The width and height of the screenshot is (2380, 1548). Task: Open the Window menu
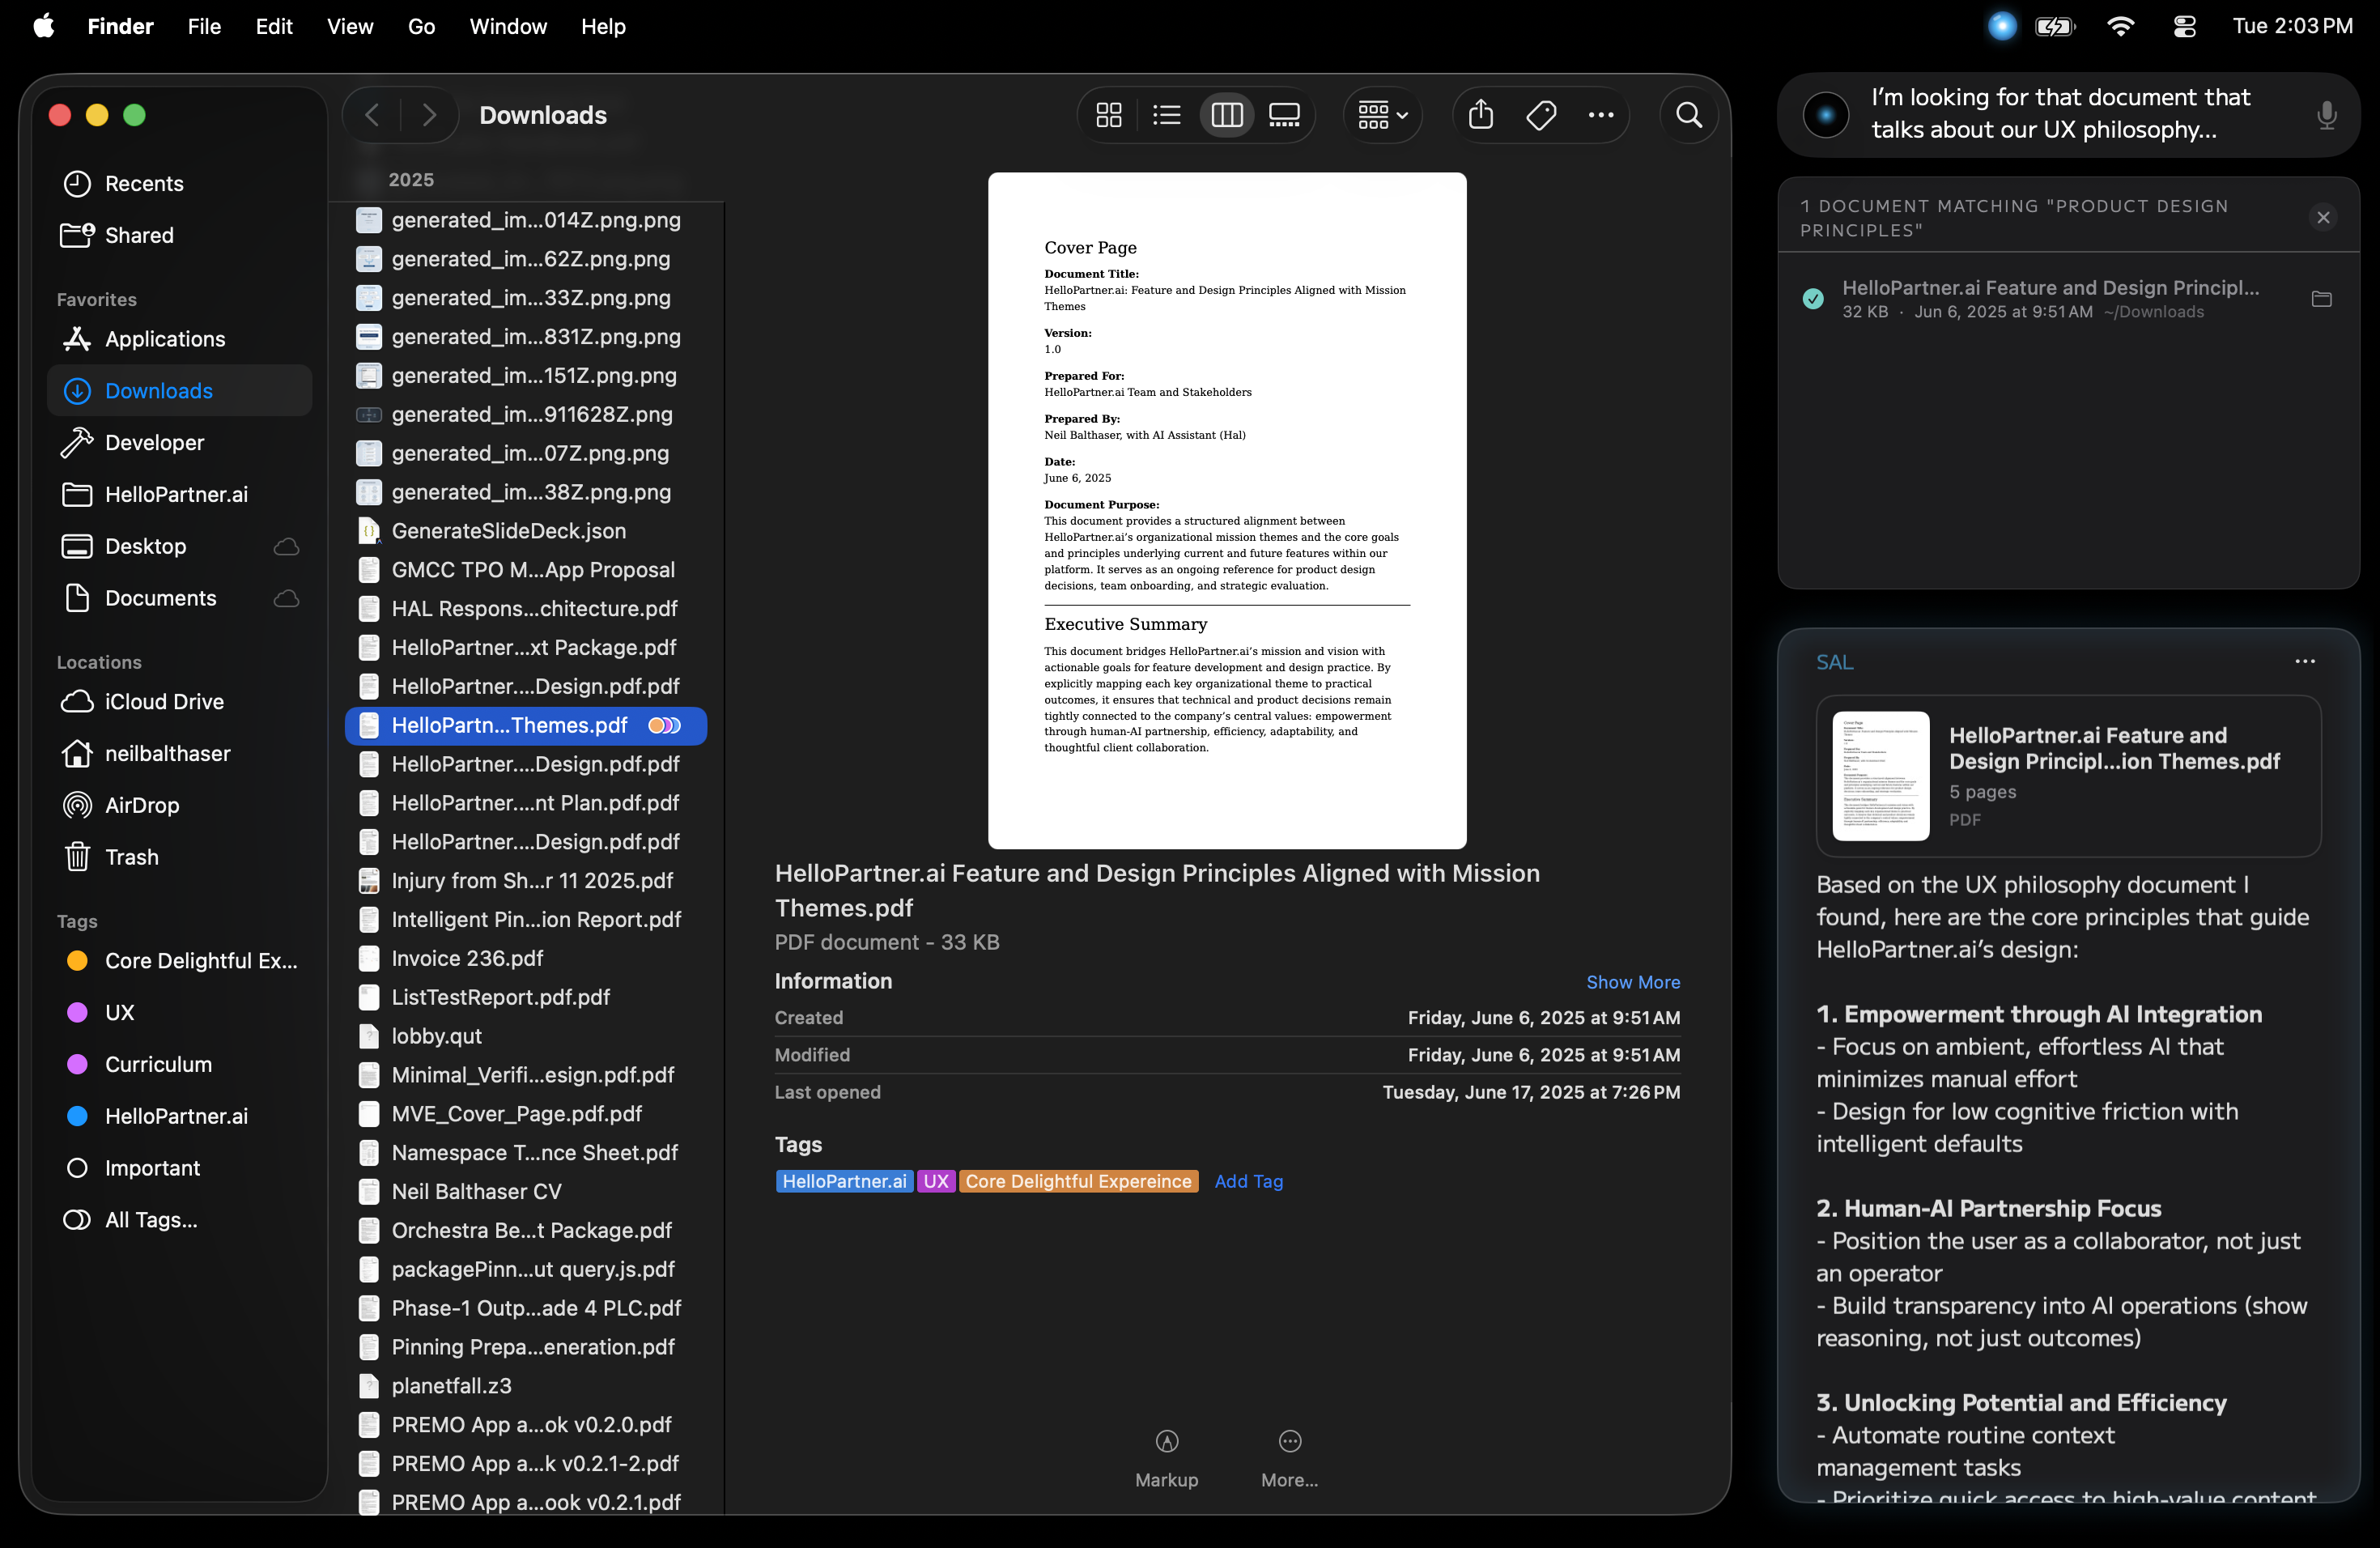point(508,27)
